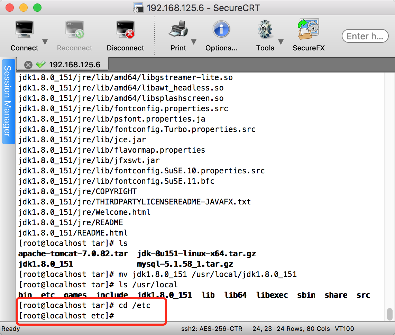The image size is (395, 335).
Task: Click the libawt_headless.so line
Action: tap(121, 88)
